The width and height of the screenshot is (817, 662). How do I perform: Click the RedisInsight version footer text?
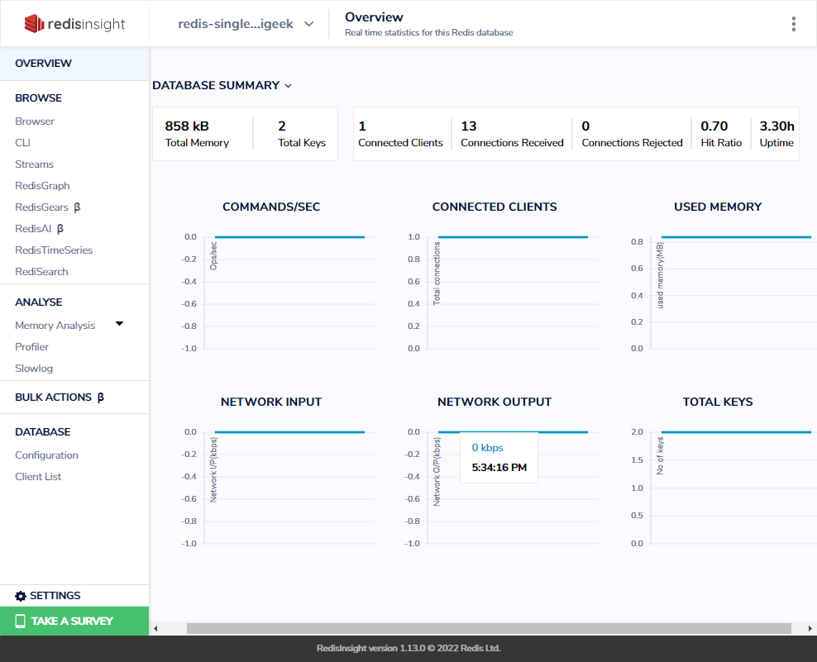click(408, 648)
